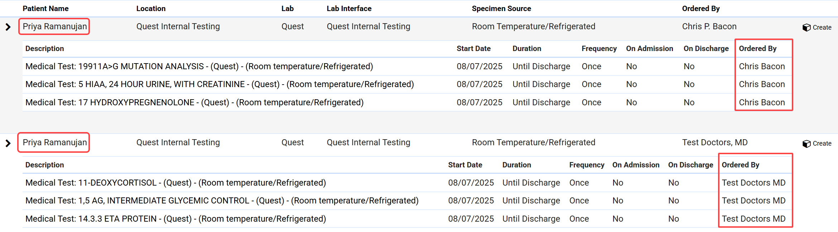838x232 pixels.
Task: Collapse the second Priya Ramanujan order row
Action: tap(8, 143)
